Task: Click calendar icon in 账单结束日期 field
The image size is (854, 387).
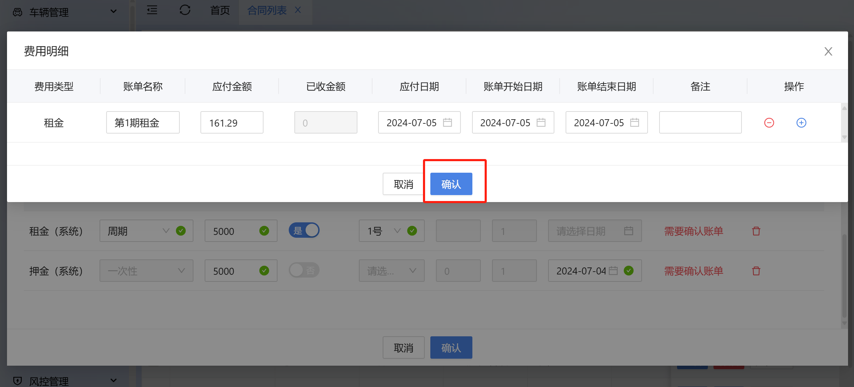Action: click(634, 122)
